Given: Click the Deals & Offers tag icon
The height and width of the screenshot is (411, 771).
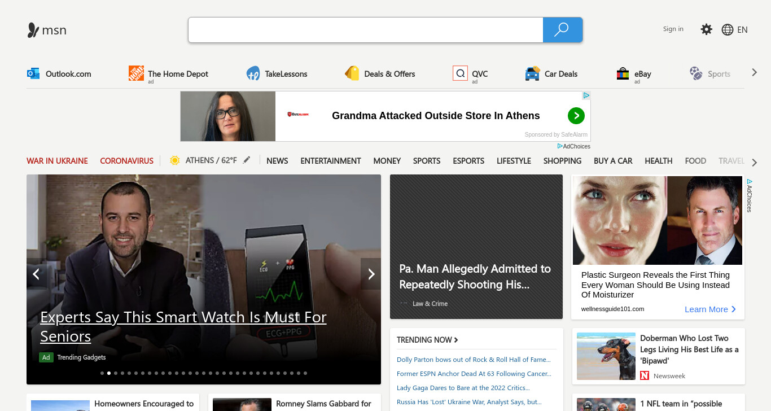Looking at the screenshot, I should [x=352, y=73].
